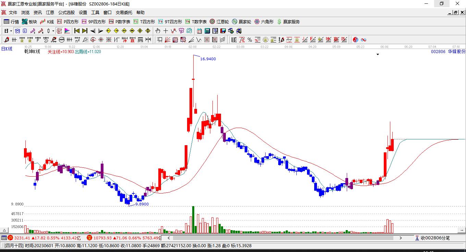This screenshot has width=466, height=252.
Task: Click the K线 toolbar button
Action: coord(47,22)
